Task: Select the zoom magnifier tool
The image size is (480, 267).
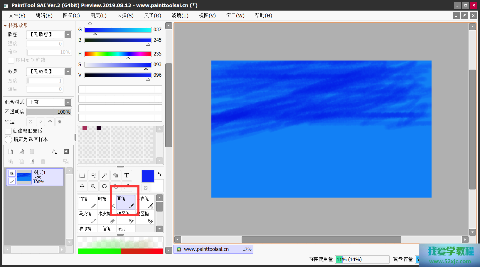Action: [x=93, y=187]
